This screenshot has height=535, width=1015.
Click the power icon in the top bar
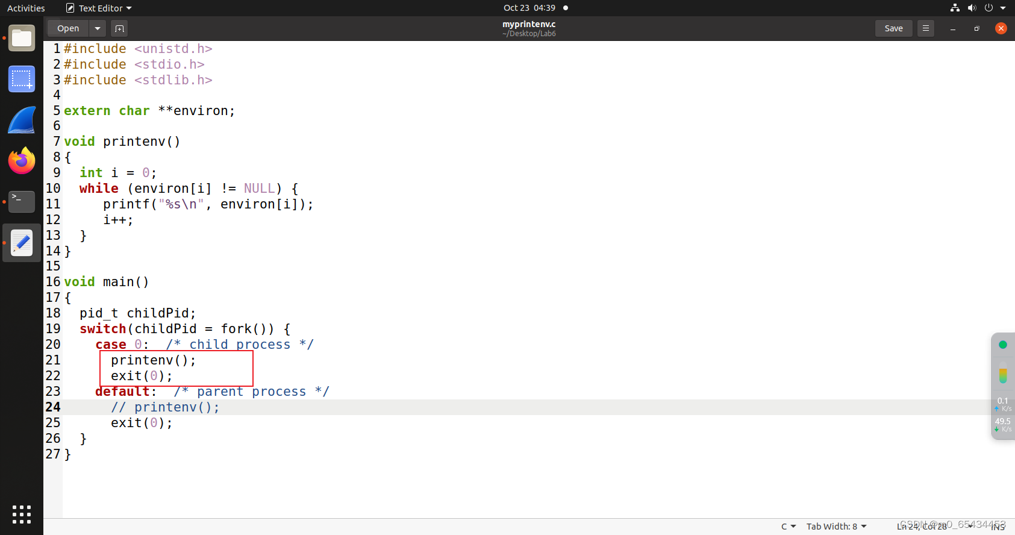(988, 8)
